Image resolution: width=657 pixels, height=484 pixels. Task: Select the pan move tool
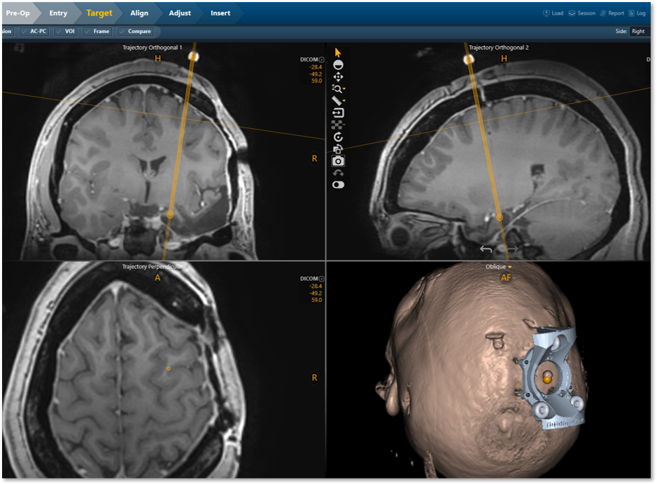[x=338, y=77]
